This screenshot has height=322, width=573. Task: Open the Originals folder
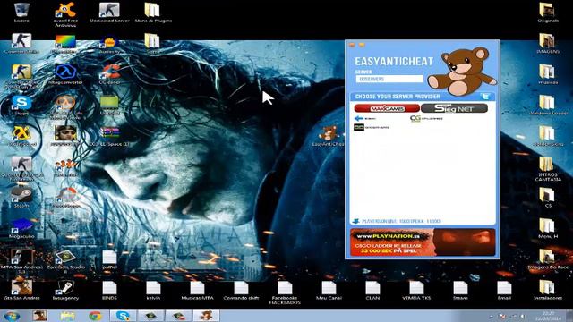point(547,13)
